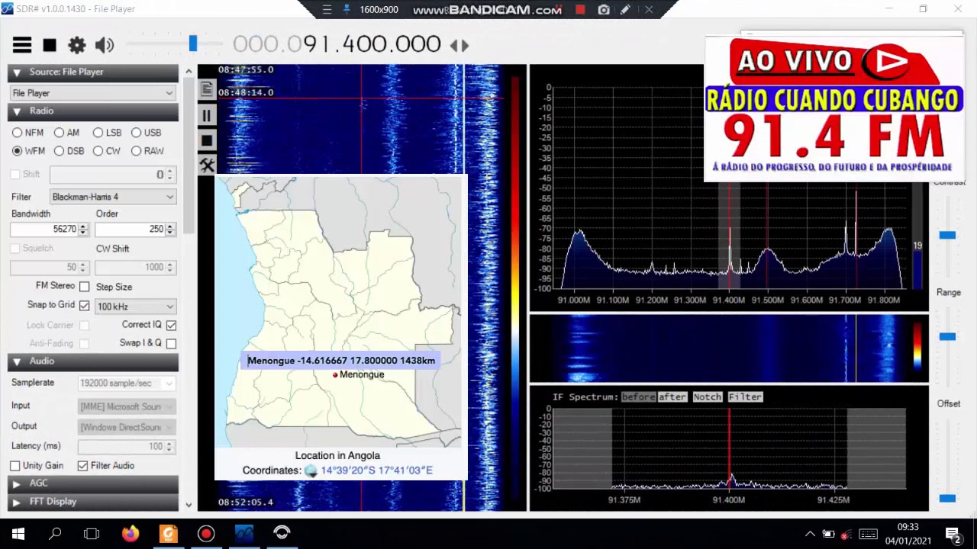Select the CW radio mode

98,151
